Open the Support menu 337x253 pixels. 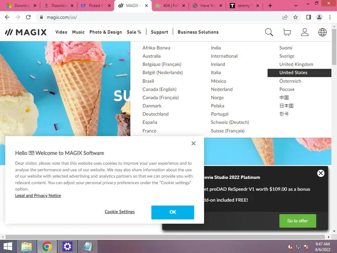(160, 32)
